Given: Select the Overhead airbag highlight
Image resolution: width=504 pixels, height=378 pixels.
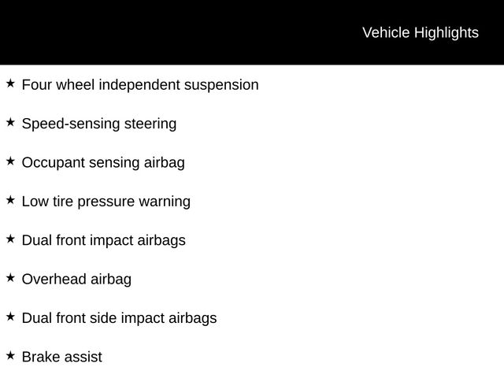Looking at the screenshot, I should 76,280.
